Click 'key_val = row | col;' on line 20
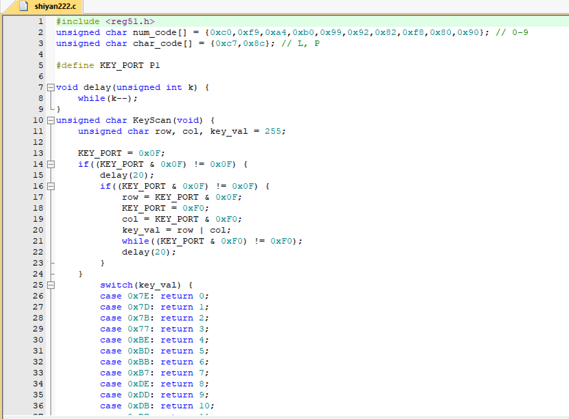This screenshot has height=419, width=569. (x=177, y=230)
